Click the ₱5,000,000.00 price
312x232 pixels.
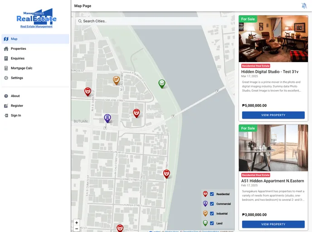point(254,106)
